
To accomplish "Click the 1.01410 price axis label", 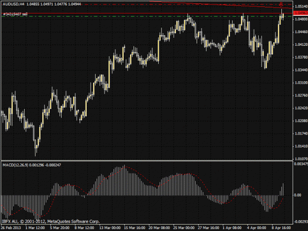I will coord(301,146).
